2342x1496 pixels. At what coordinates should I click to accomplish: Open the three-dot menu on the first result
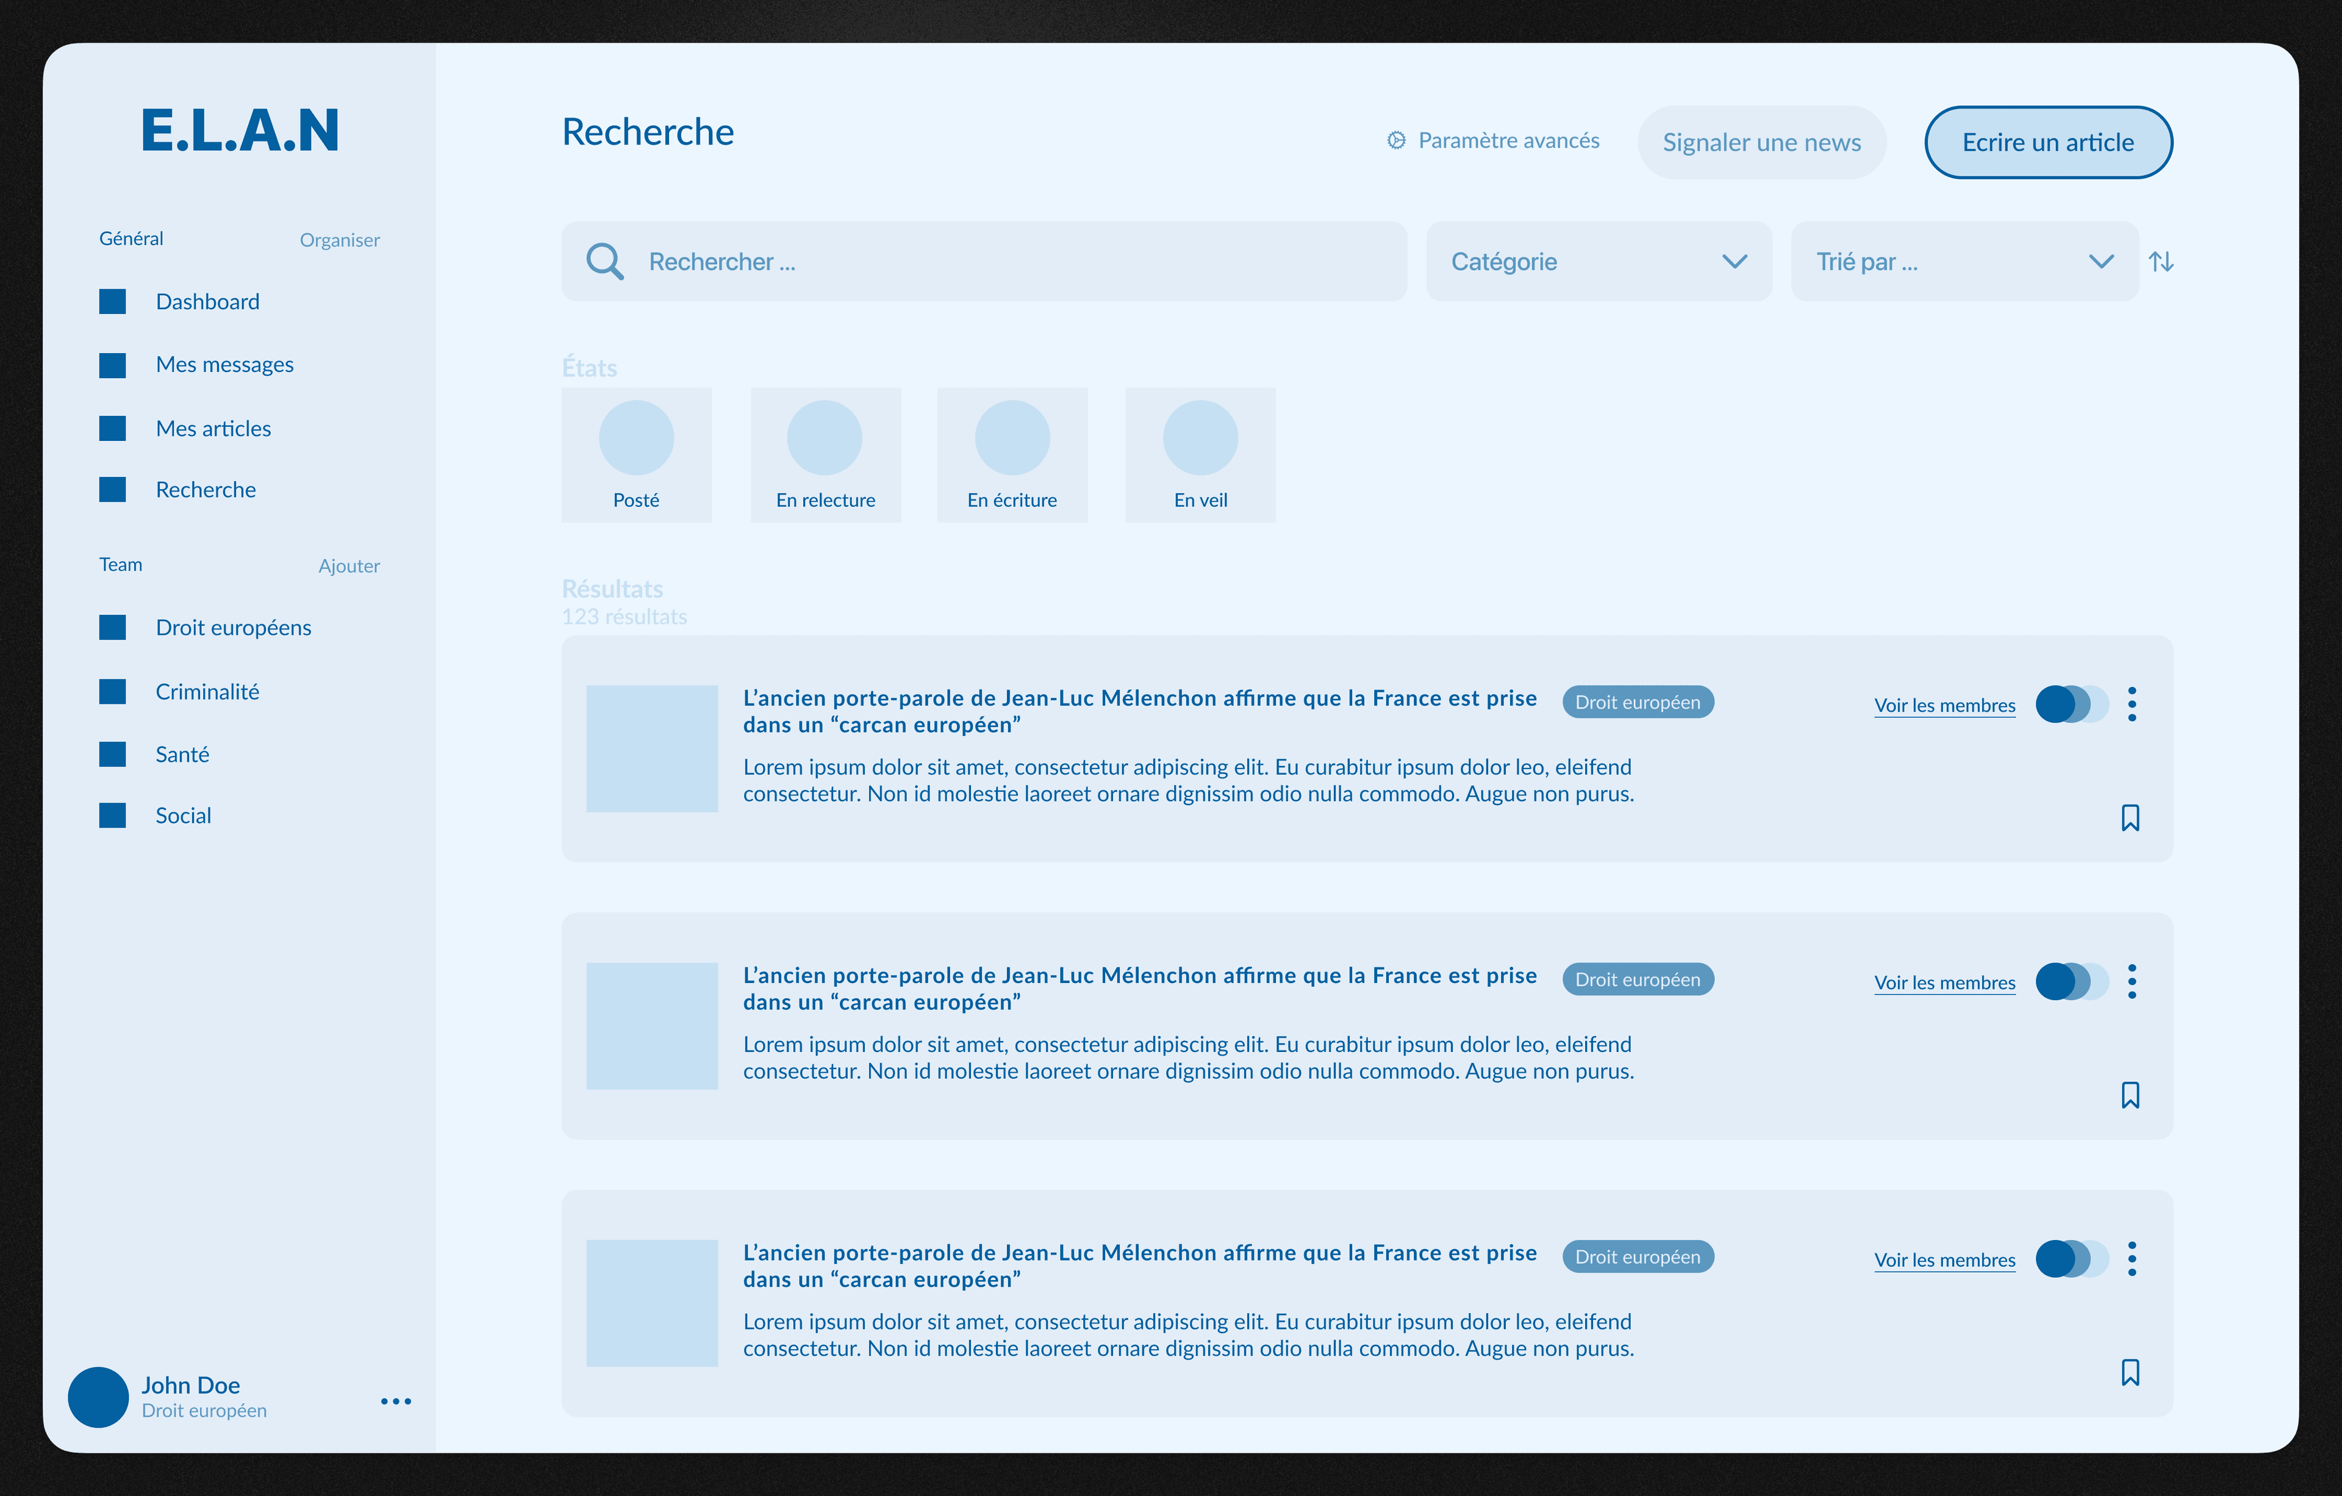point(2132,704)
